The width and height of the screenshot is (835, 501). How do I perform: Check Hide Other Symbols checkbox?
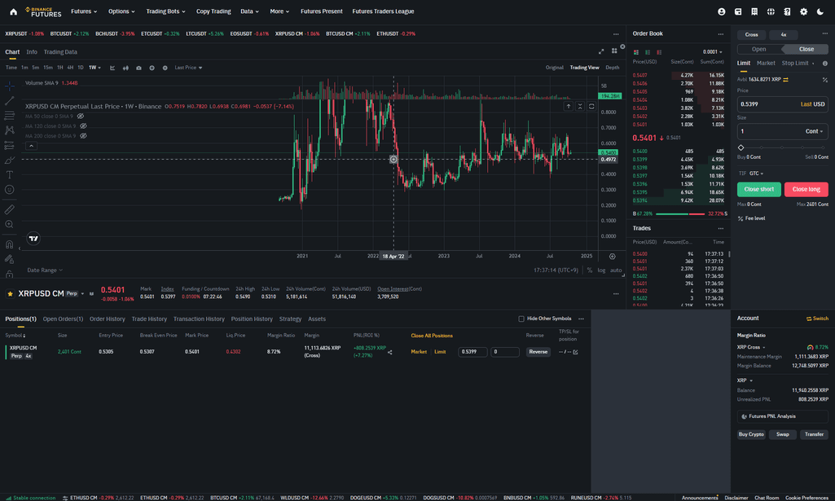pyautogui.click(x=521, y=319)
